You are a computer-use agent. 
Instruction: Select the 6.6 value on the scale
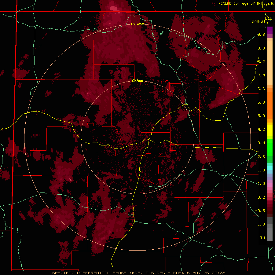pyautogui.click(x=261, y=89)
